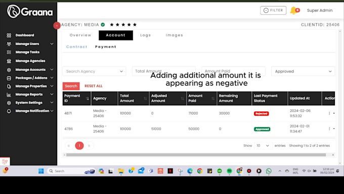Screen dimensions: 344x194
Task: Expand Packages / Addons chevron
Action: [52, 78]
